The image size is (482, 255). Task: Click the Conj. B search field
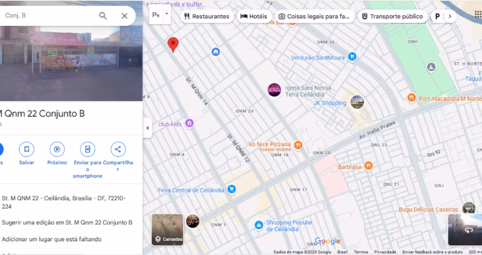click(49, 16)
